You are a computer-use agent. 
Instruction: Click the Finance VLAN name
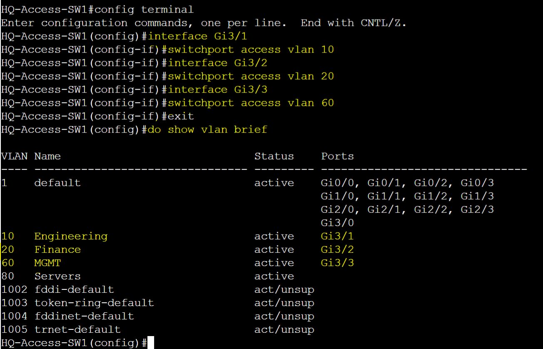point(57,249)
